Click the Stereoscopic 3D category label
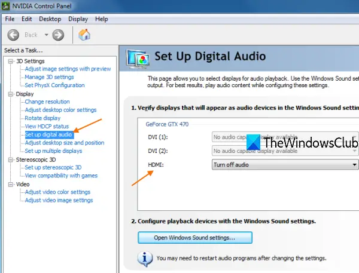The height and width of the screenshot is (273, 359). coord(36,160)
